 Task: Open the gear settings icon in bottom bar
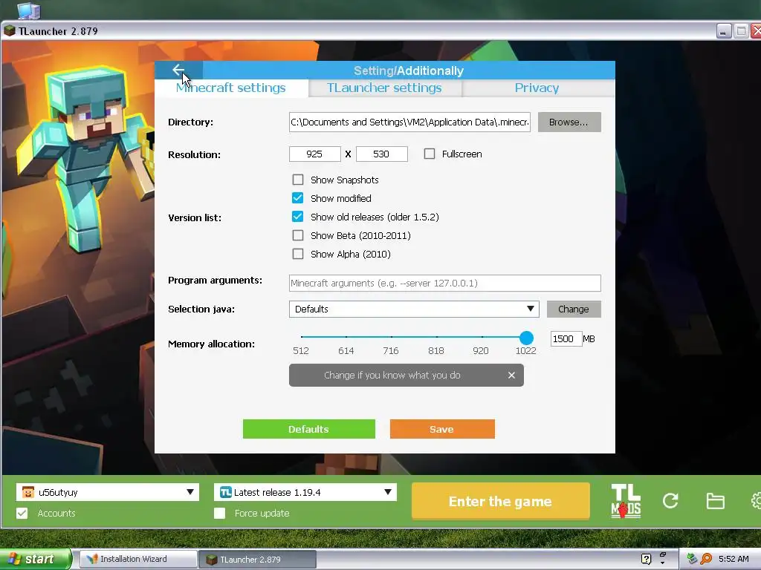click(756, 501)
